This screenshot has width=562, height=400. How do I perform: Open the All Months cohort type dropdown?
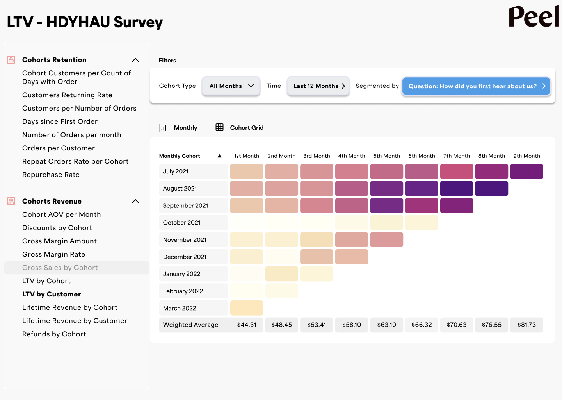tap(231, 86)
